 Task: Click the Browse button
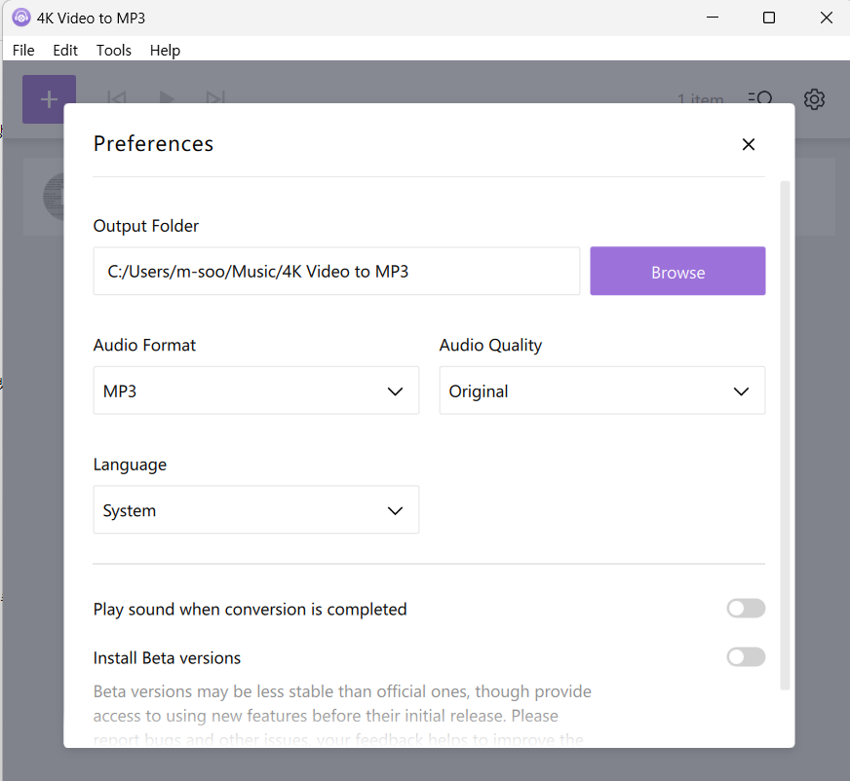point(677,272)
